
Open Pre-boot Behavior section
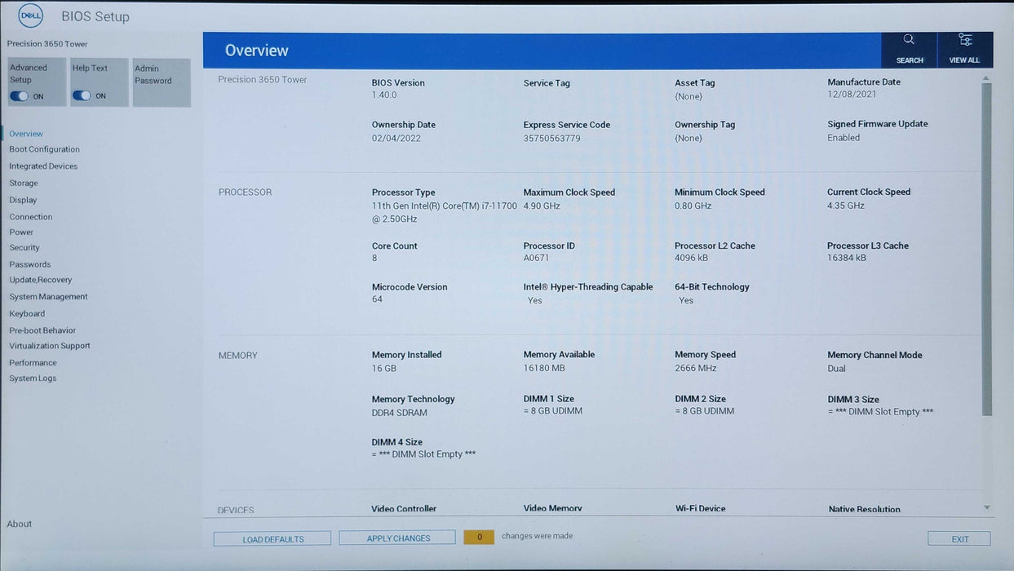(42, 330)
